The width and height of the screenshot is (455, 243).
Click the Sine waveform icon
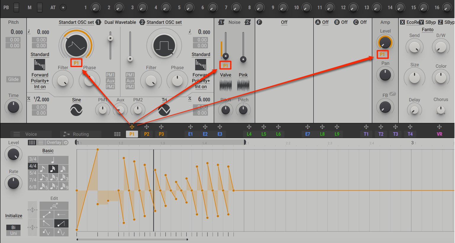76,110
